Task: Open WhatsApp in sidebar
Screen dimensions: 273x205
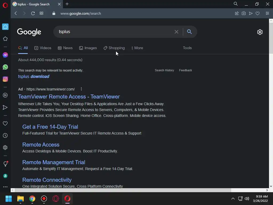Action: coord(5,67)
